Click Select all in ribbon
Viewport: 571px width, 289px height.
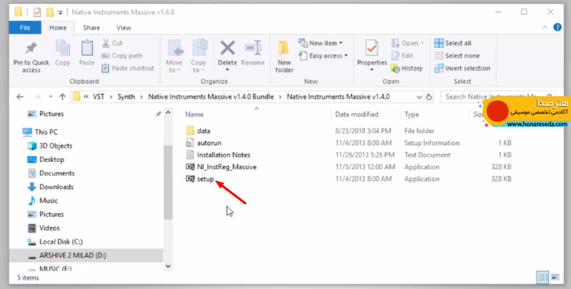(453, 43)
